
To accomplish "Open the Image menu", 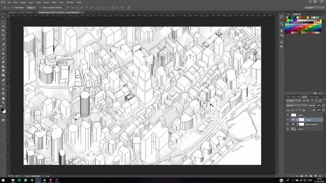I will [x=23, y=2].
